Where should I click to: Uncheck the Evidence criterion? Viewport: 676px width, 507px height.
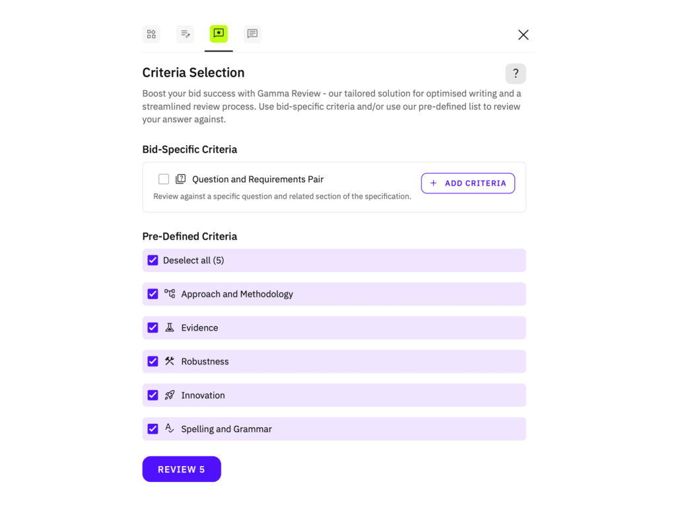[152, 327]
